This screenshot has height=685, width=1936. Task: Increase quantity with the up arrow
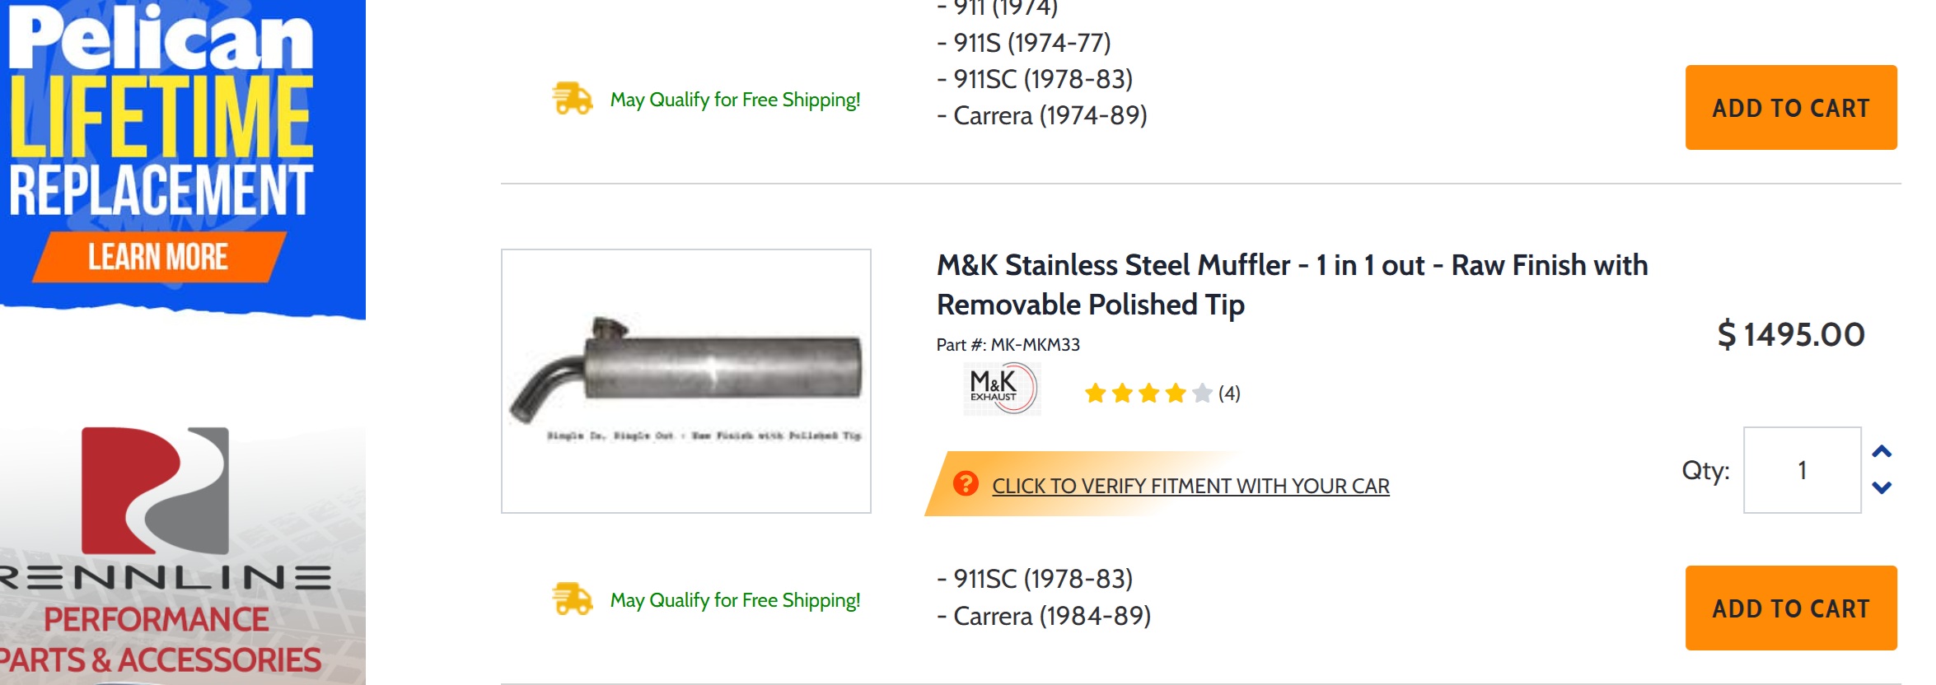1882,452
